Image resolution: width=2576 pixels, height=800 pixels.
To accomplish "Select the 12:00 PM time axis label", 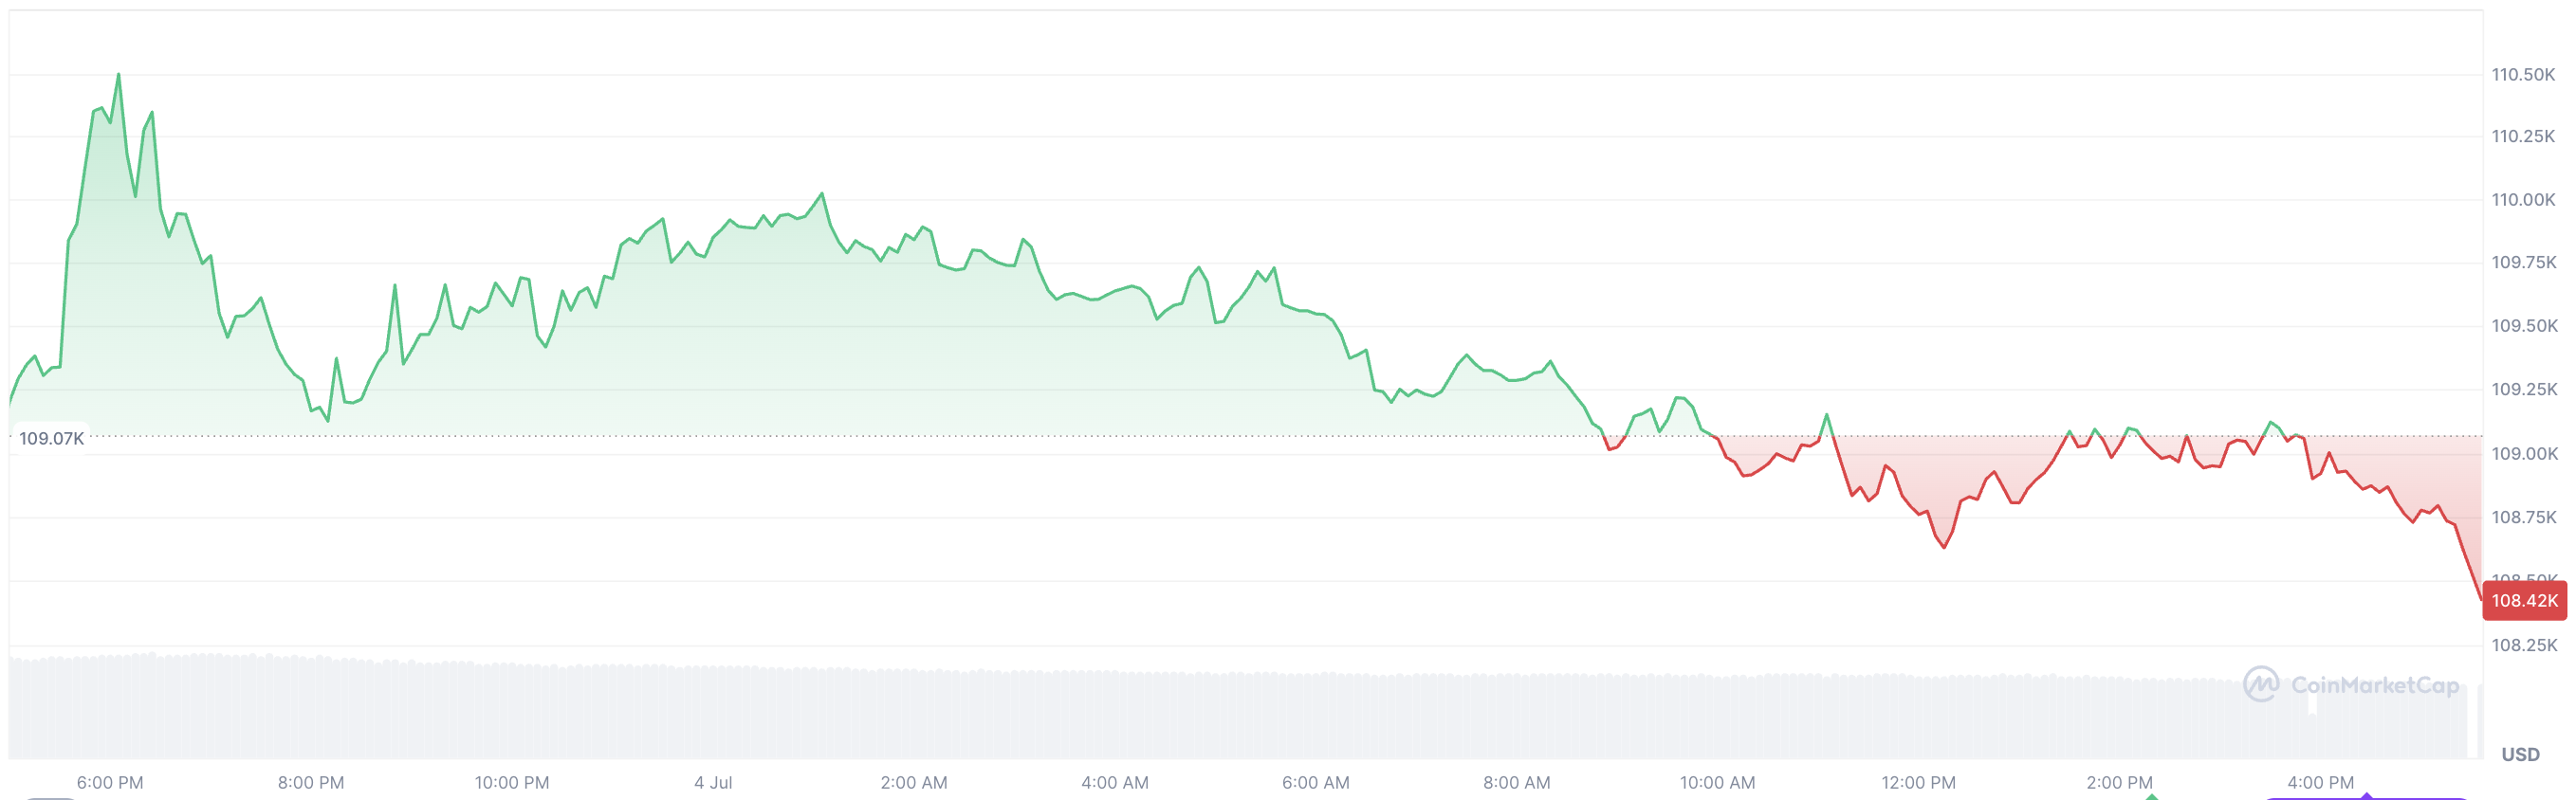I will 1918,782.
